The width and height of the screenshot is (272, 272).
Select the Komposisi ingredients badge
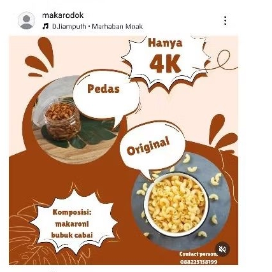pos(73,223)
